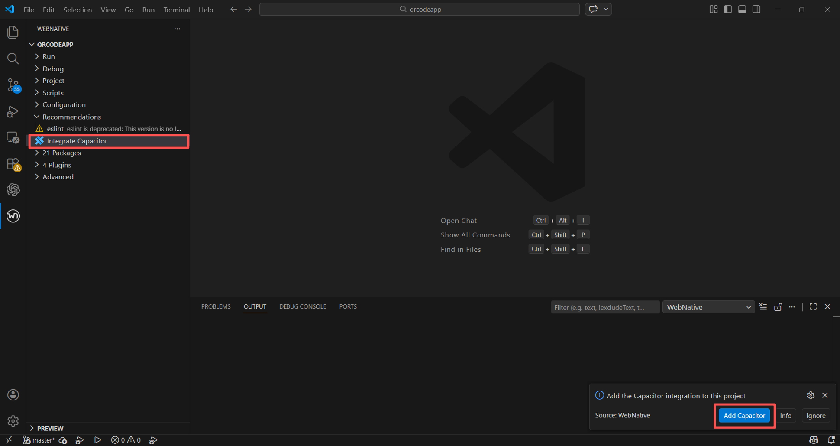
Task: Open the Search view in activity bar
Action: pyautogui.click(x=13, y=58)
